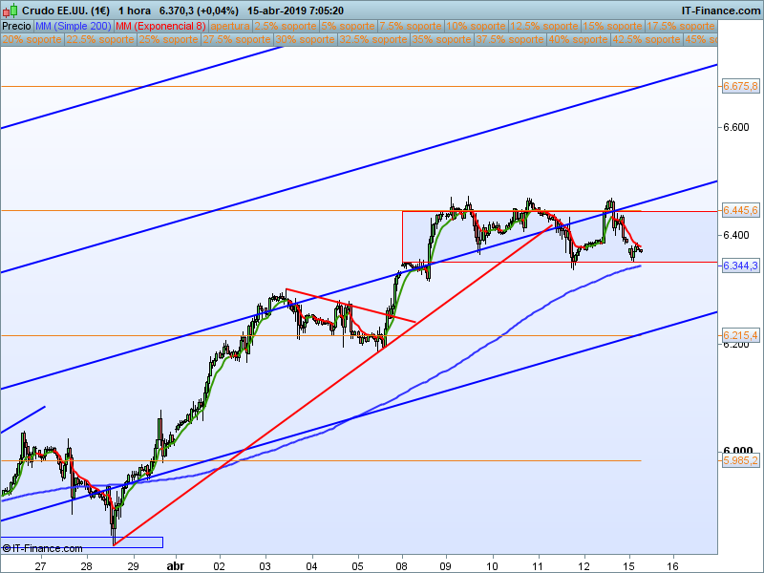Open the IT-Finance.com link in the header

tap(721, 11)
